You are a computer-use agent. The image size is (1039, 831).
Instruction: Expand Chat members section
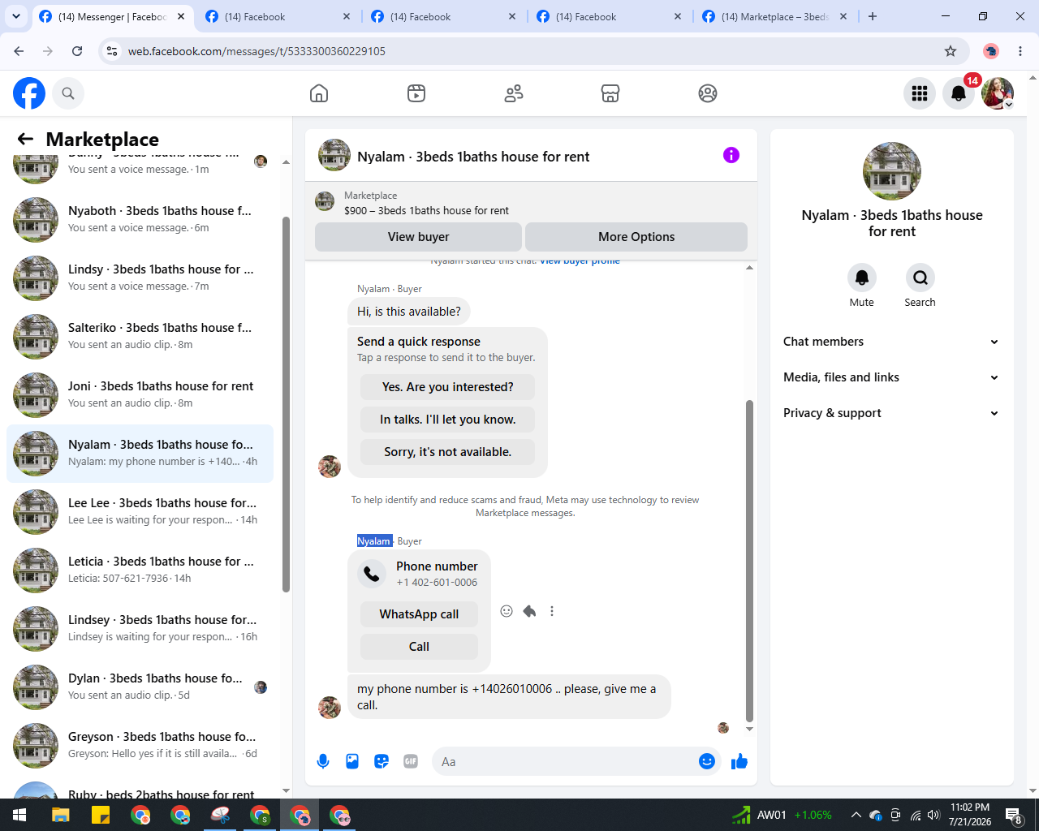[x=892, y=342]
